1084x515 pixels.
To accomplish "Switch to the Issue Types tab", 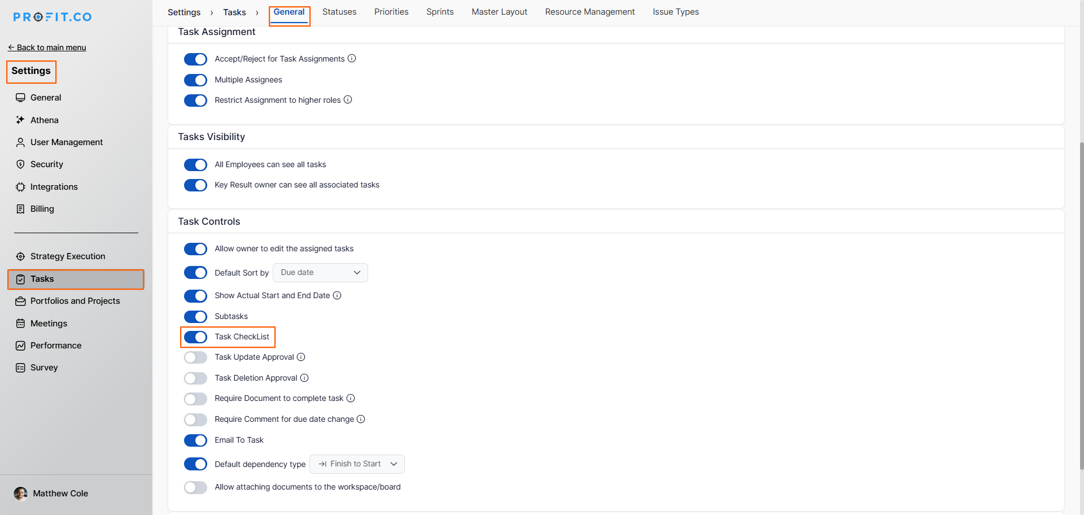I will pyautogui.click(x=676, y=12).
